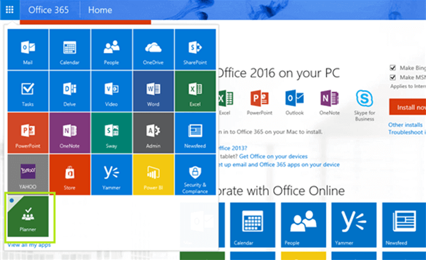Viewport: 426px width, 260px height.
Task: Open the Delve tile
Action: coord(70,91)
